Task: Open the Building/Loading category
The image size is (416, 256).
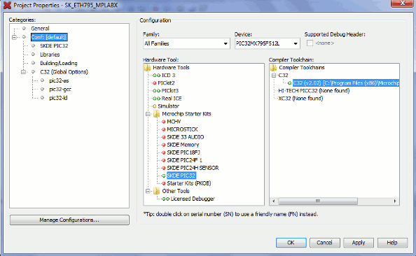Action: pyautogui.click(x=59, y=63)
